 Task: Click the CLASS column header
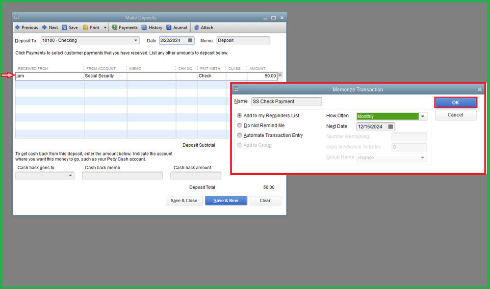(234, 69)
